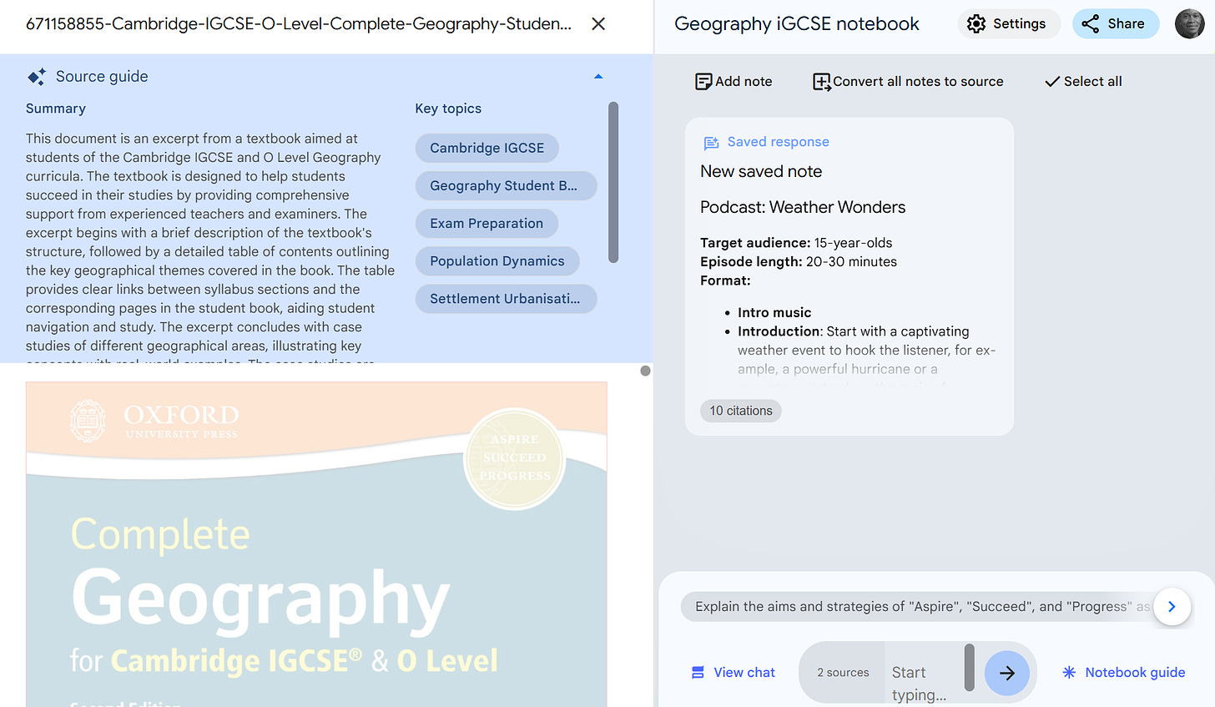Open View chat
The image size is (1215, 707).
734,673
